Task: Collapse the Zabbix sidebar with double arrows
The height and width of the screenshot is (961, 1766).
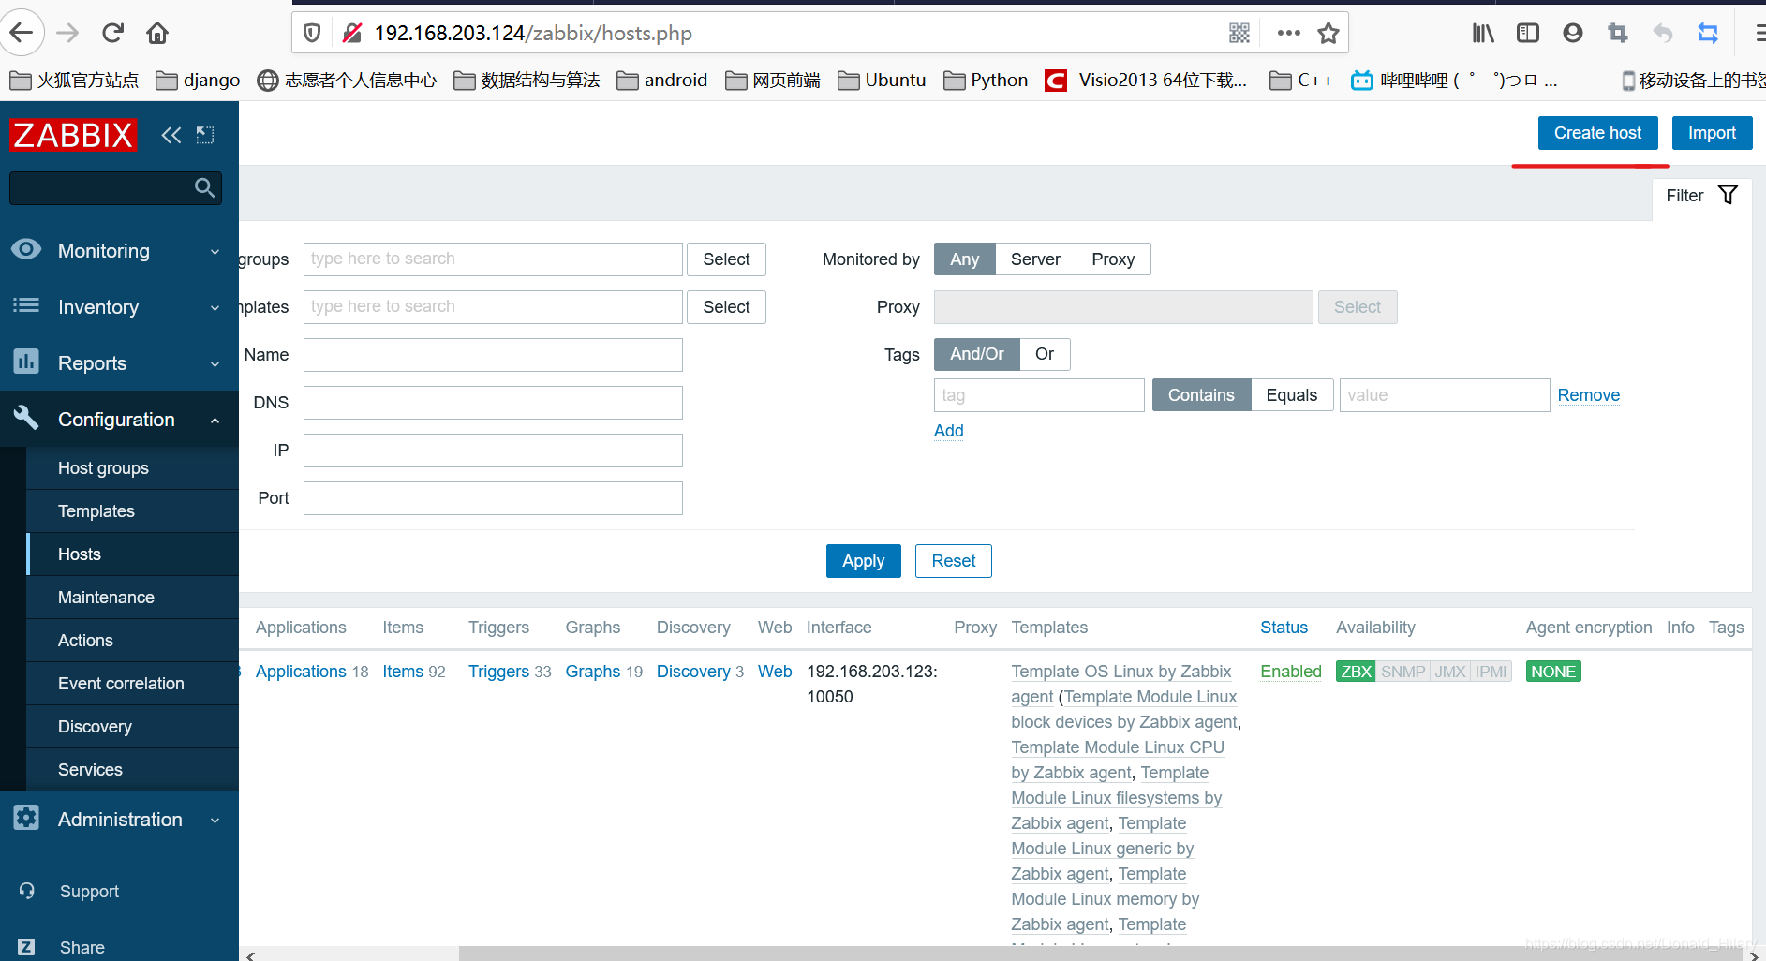Action: pos(171,135)
